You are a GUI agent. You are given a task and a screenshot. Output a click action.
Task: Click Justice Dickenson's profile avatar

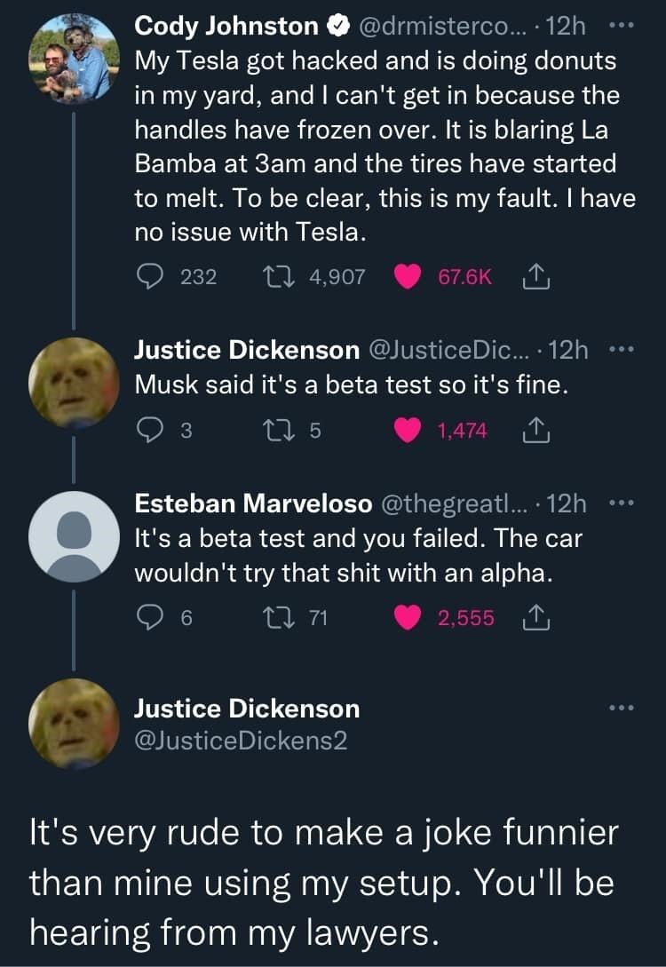[75, 377]
